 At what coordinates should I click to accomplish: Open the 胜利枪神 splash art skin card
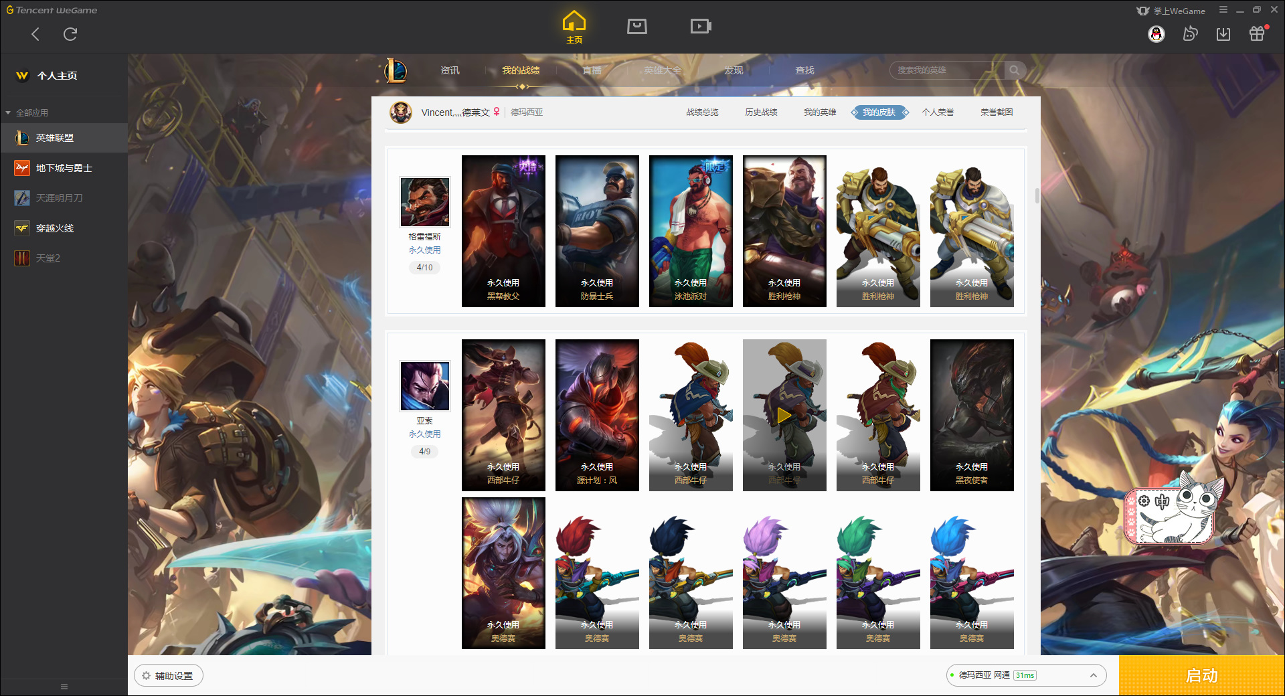point(784,232)
